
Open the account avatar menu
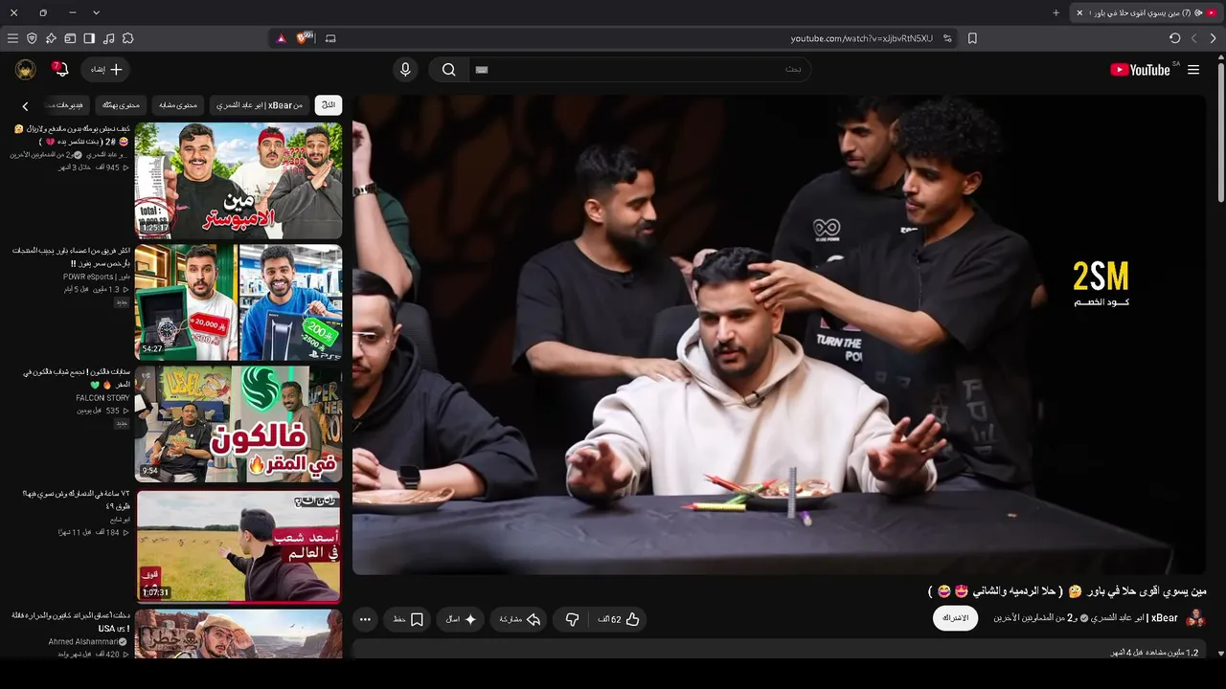click(x=26, y=70)
